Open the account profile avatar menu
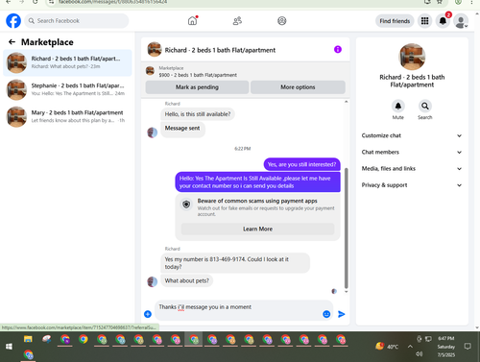Viewport: 480px width, 362px height. 461,21
